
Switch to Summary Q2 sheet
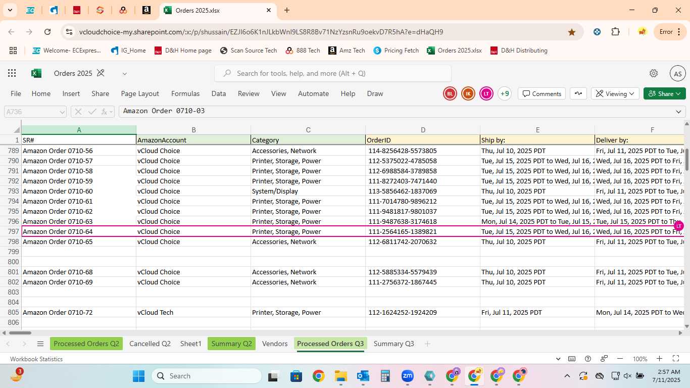click(x=231, y=344)
